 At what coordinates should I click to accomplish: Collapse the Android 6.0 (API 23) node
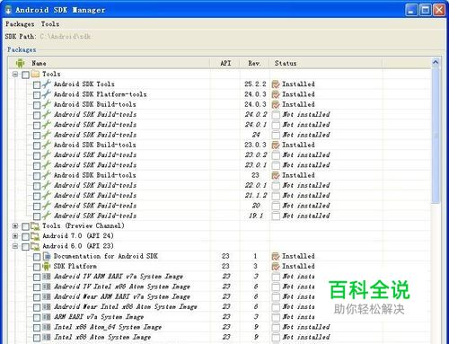point(15,246)
